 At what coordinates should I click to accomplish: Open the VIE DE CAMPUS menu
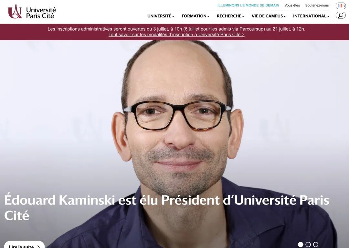click(269, 16)
